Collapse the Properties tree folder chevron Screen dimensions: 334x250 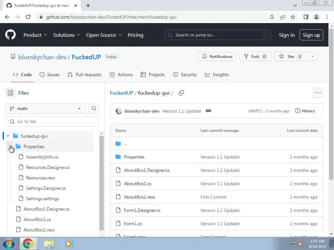[x=10, y=146]
